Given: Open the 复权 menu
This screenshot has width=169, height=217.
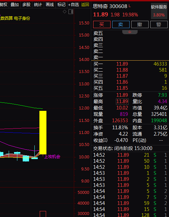Looking at the screenshot, I should click(4, 5).
